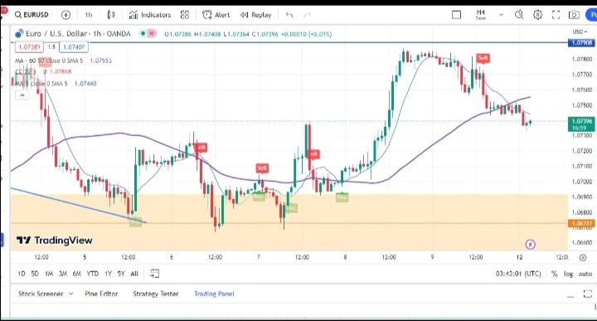Redo the chart action
Image resolution: width=597 pixels, height=321 pixels.
click(308, 15)
